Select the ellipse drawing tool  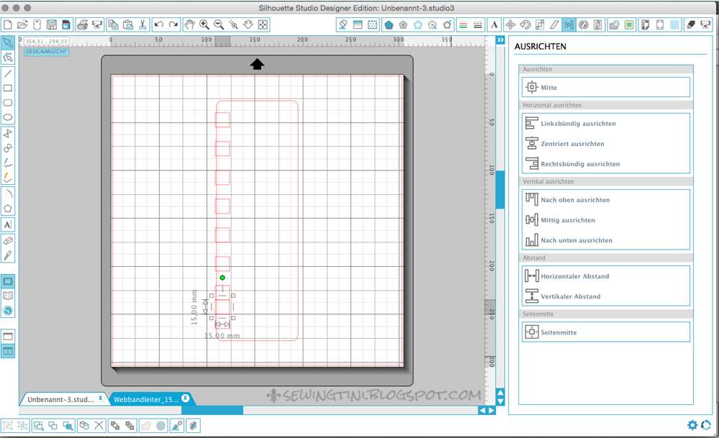[x=8, y=117]
